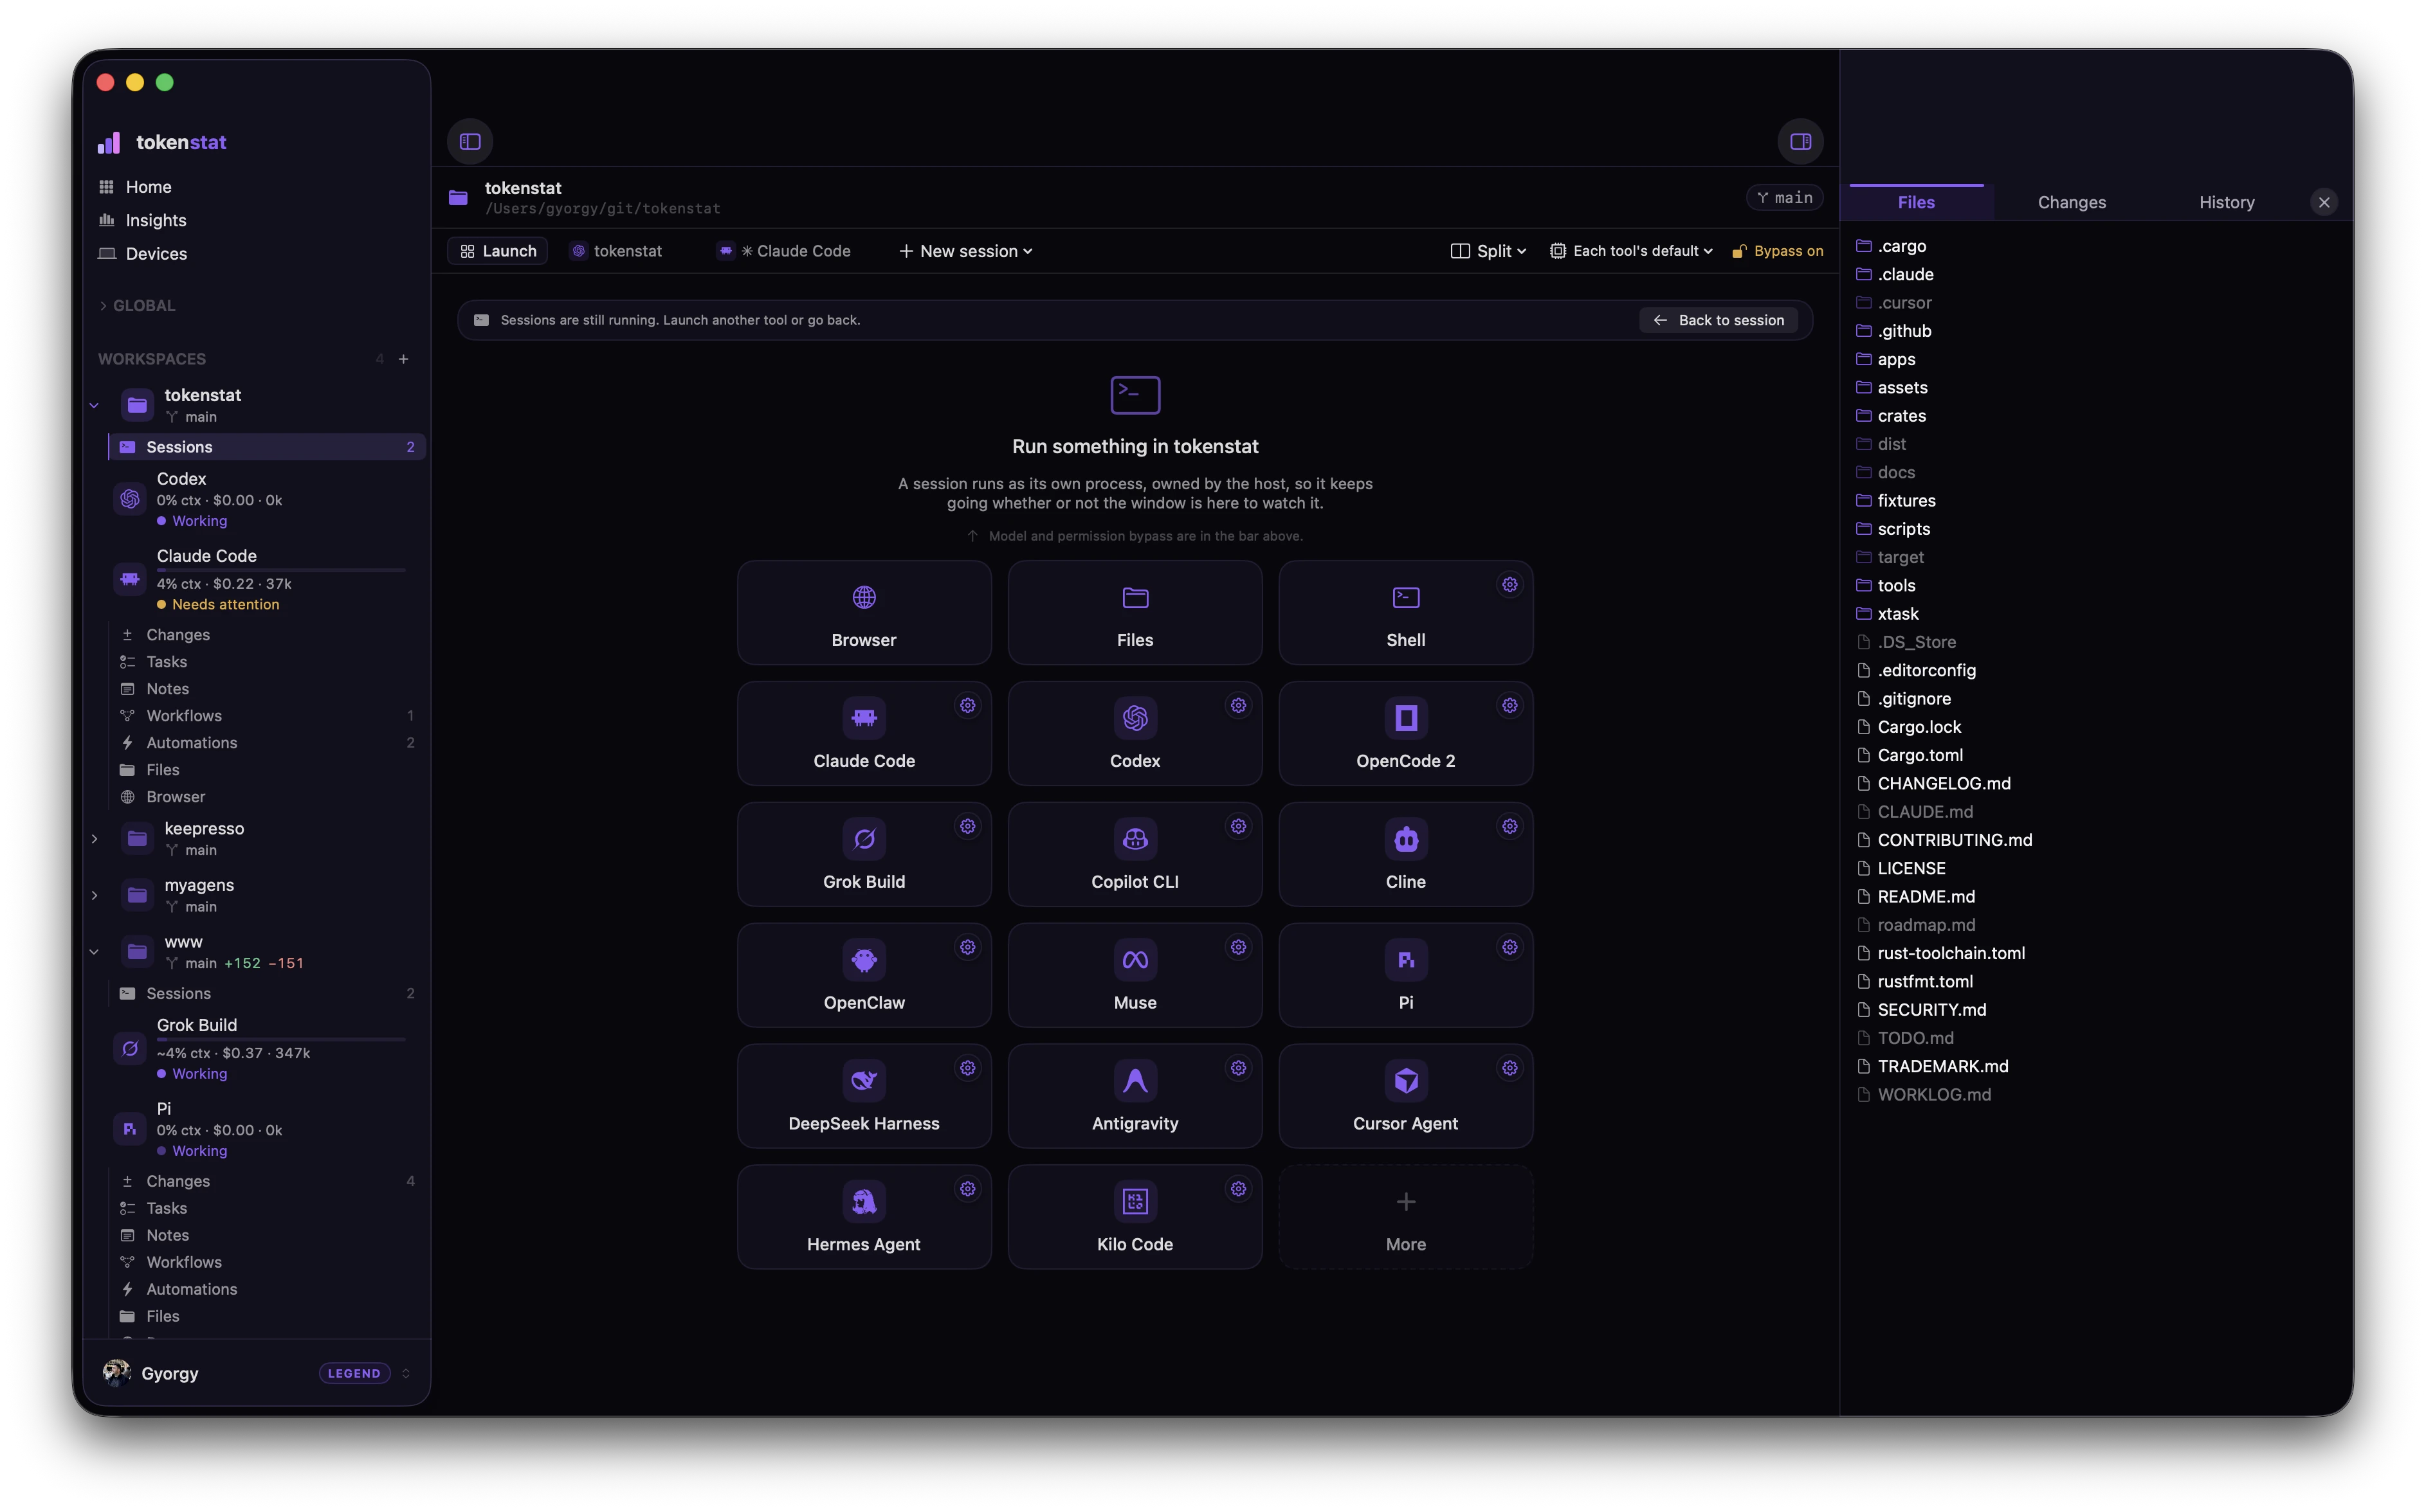Viewport: 2426px width, 1512px height.
Task: Open the Grok Build session under www
Action: (266, 1048)
